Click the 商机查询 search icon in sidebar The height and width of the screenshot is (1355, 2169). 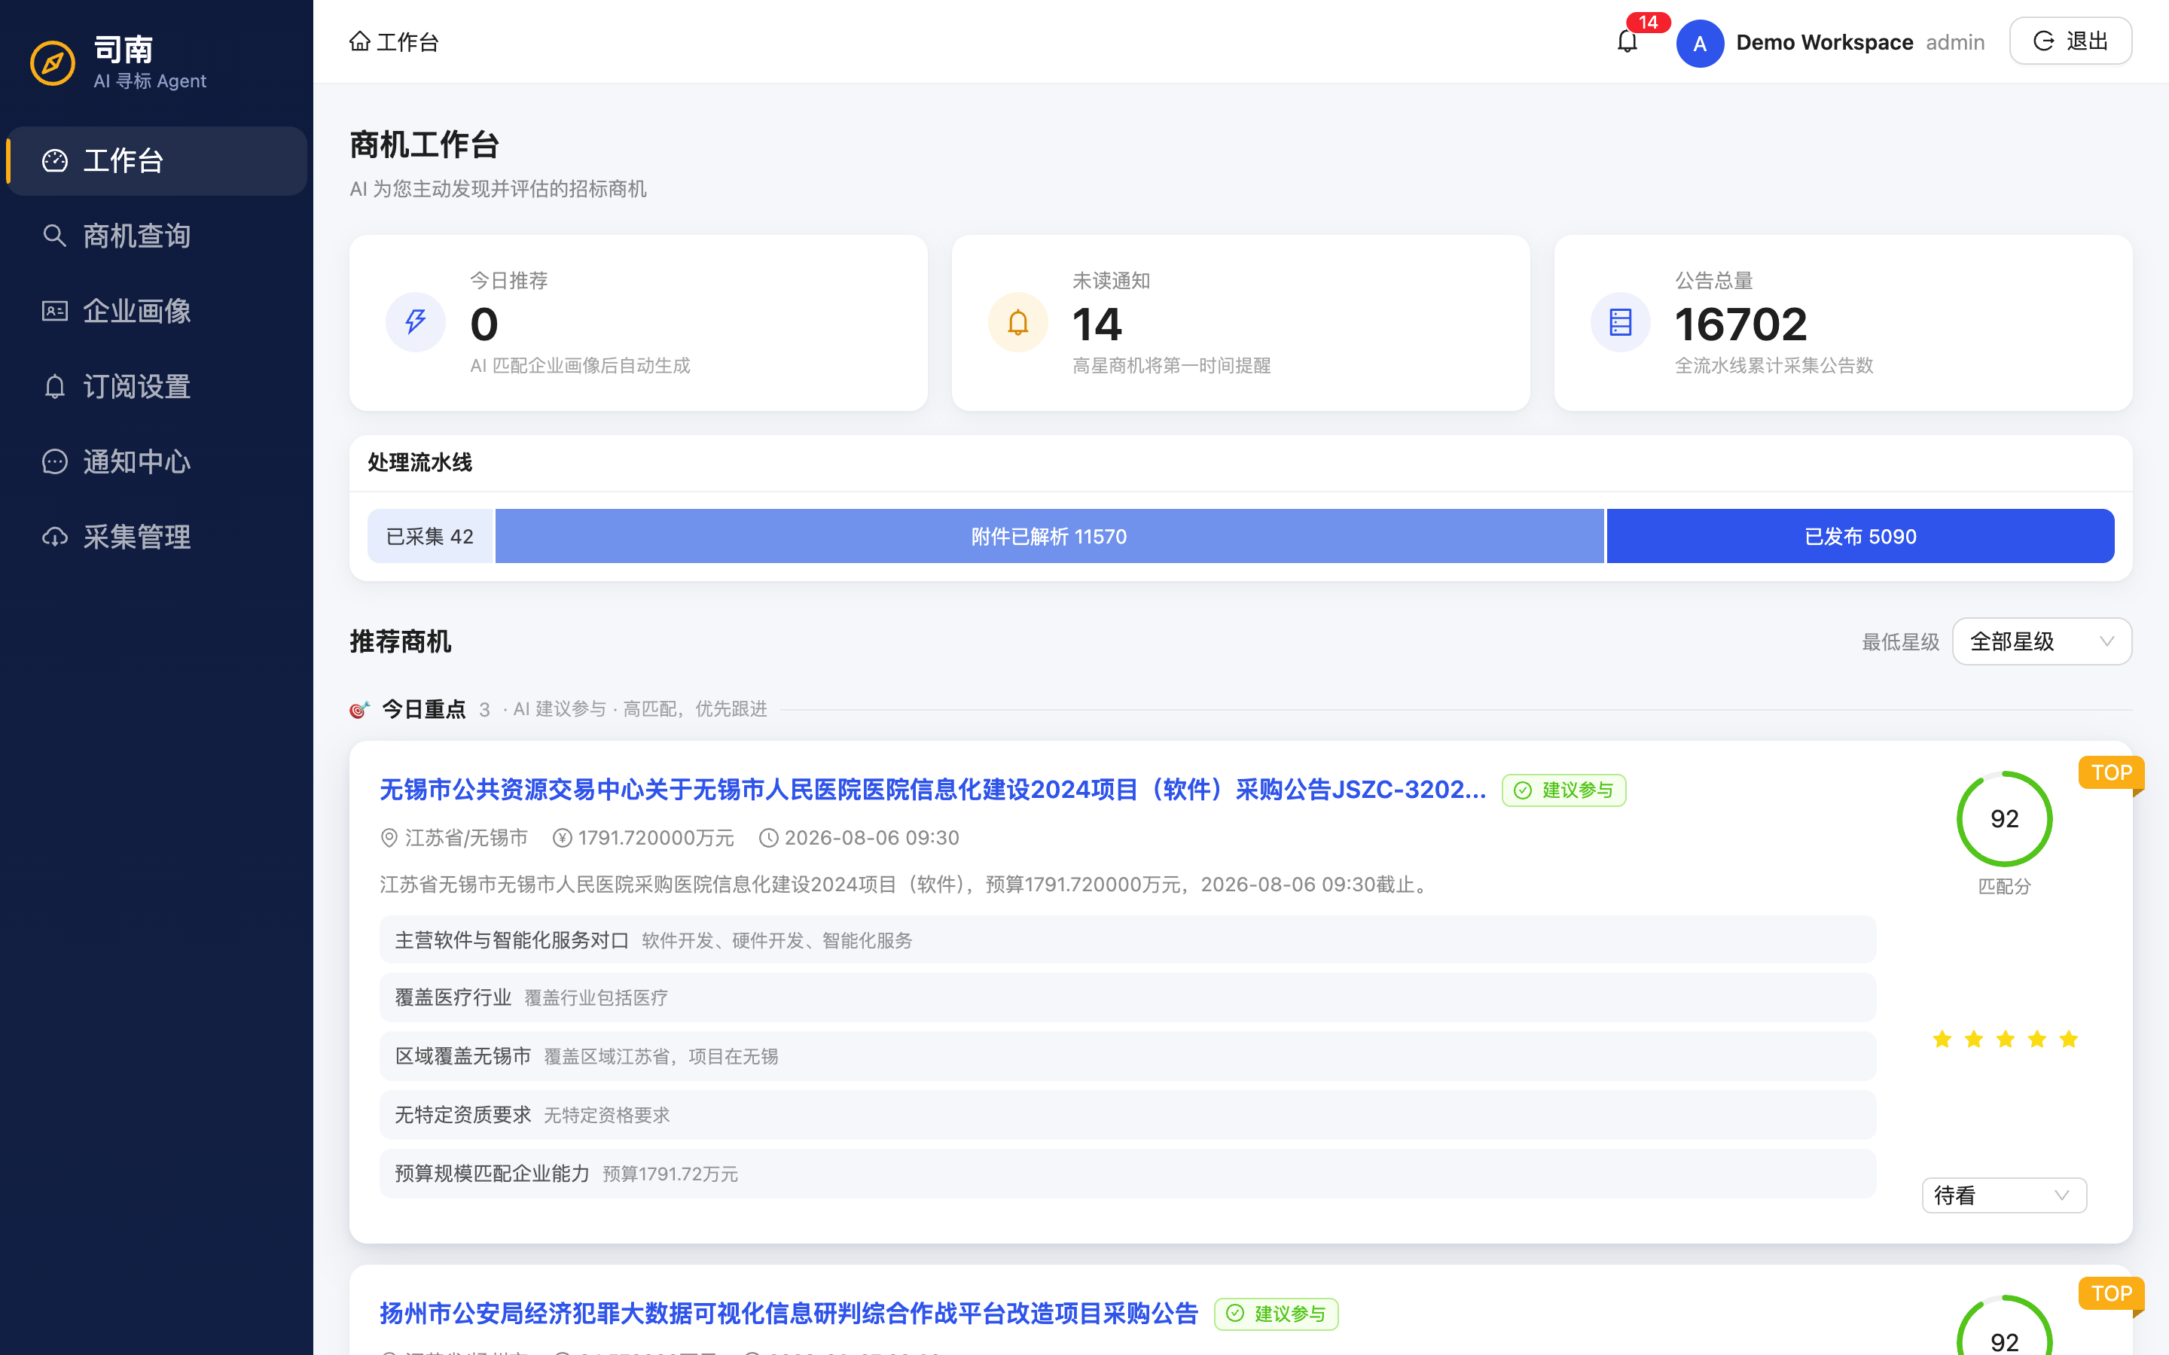click(55, 236)
